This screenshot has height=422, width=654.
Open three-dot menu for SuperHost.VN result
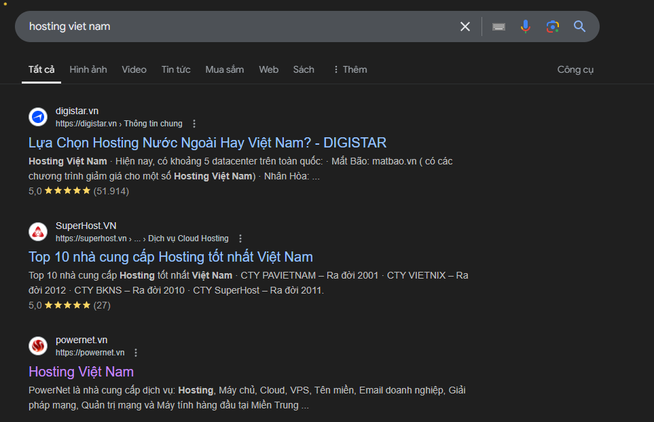[x=240, y=239]
